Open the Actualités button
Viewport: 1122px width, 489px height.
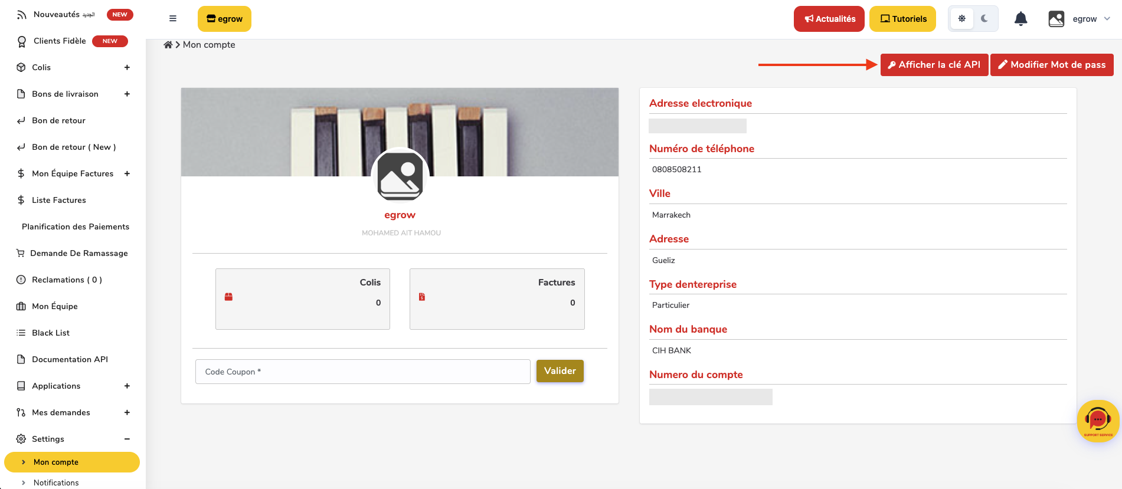pyautogui.click(x=829, y=19)
